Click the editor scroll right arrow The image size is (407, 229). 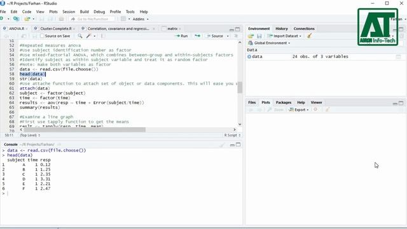pos(235,129)
